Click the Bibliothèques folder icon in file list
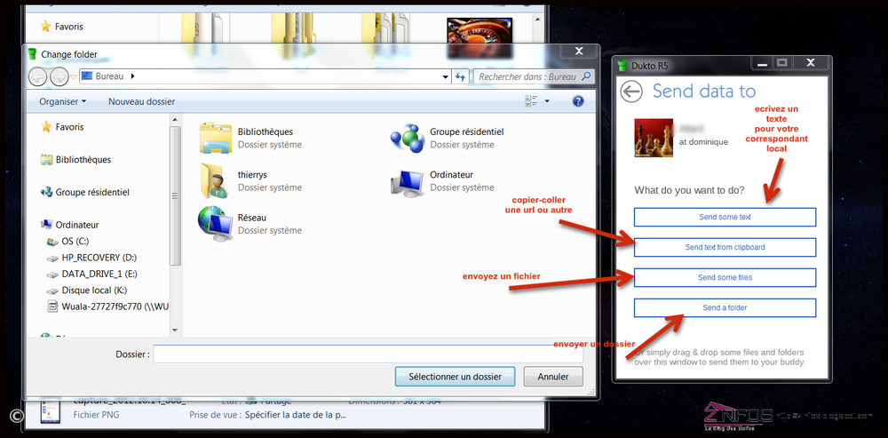Viewport: 888px width, 438px height. click(x=216, y=138)
